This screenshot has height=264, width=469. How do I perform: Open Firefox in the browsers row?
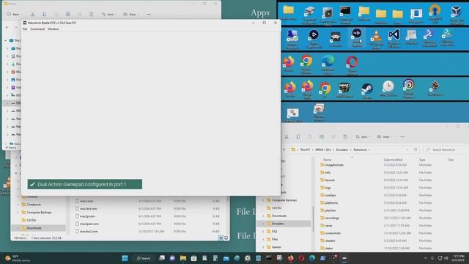click(x=288, y=64)
